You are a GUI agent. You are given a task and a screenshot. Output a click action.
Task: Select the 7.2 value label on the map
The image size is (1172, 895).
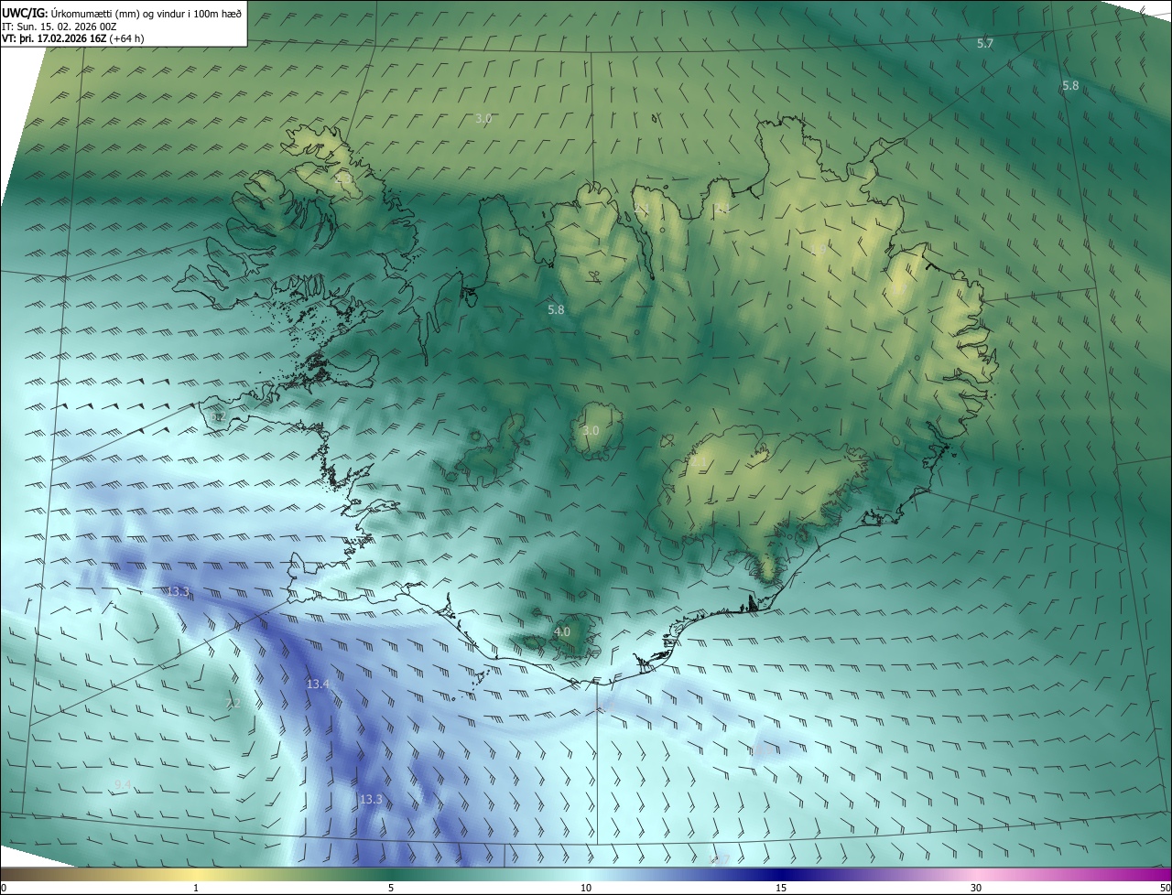pyautogui.click(x=233, y=703)
